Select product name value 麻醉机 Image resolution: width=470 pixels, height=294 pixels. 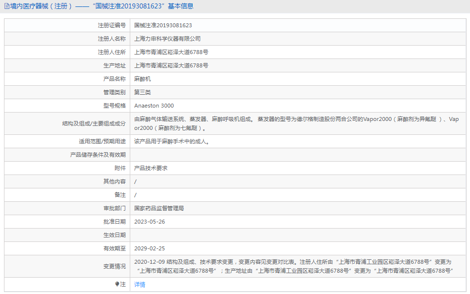pos(143,79)
